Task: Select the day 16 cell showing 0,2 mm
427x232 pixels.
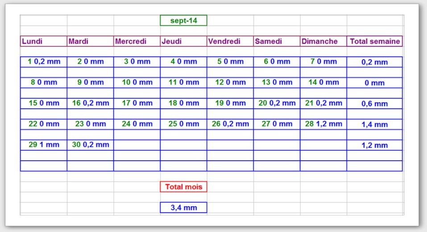Action: click(90, 103)
